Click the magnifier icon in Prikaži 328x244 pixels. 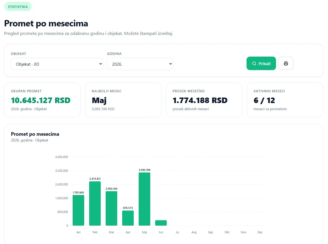tap(254, 63)
